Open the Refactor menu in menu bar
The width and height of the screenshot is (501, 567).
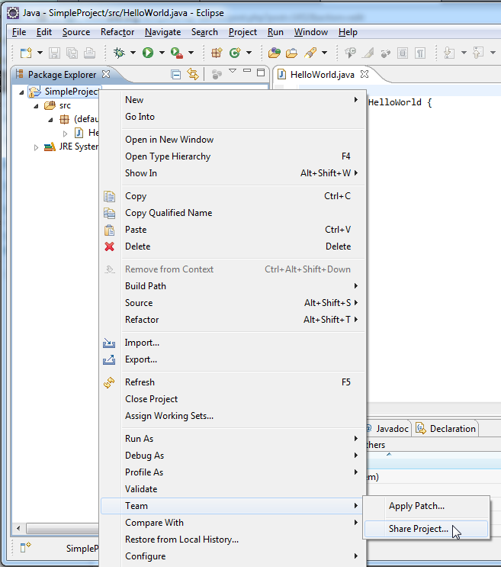[117, 32]
